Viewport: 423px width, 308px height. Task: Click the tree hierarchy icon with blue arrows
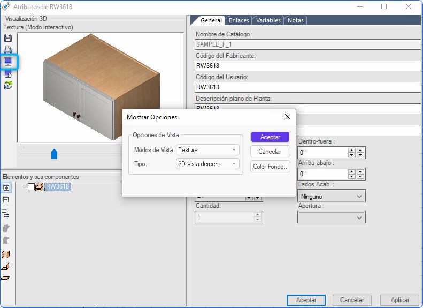(6, 214)
